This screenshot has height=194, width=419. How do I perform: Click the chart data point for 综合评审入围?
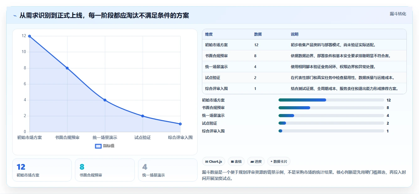click(x=180, y=124)
